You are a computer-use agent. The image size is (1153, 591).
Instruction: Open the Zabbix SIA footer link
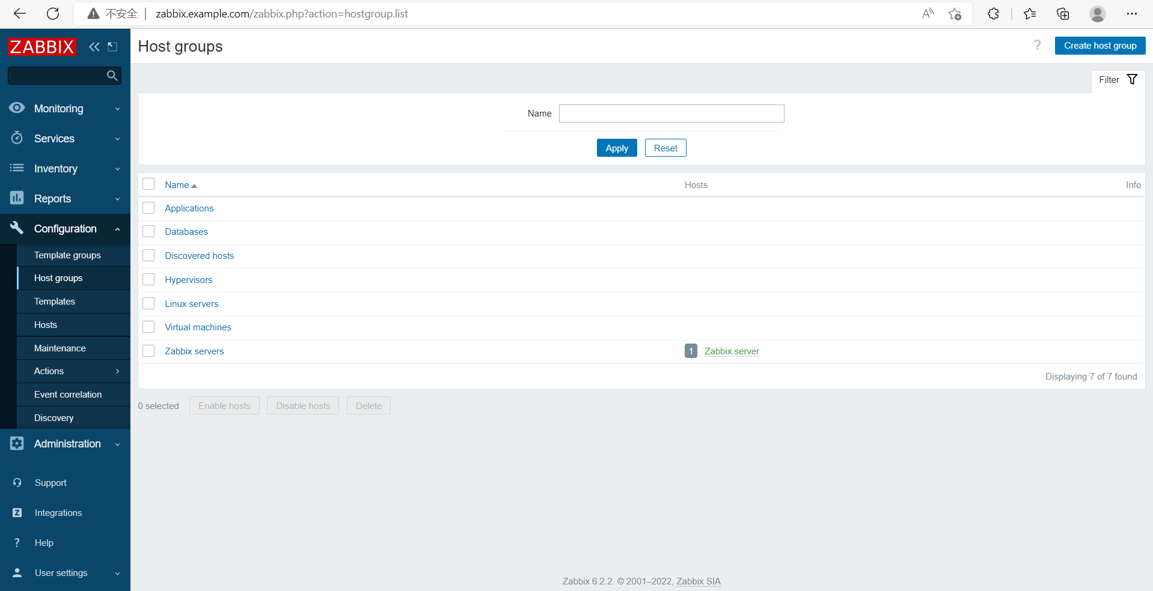[699, 581]
